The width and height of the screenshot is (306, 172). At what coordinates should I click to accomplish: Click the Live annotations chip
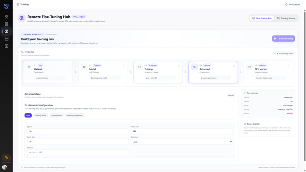coord(50,78)
